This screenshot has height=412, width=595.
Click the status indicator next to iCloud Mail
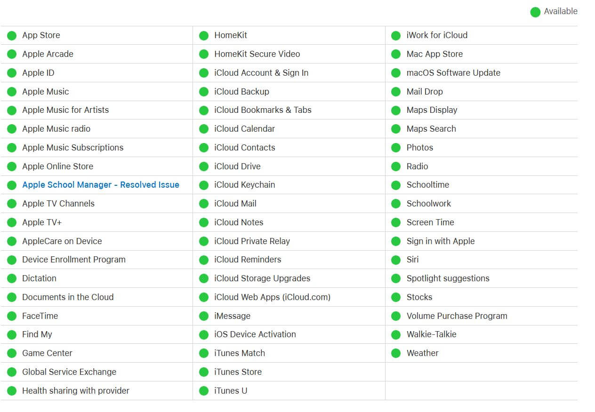[x=204, y=204]
